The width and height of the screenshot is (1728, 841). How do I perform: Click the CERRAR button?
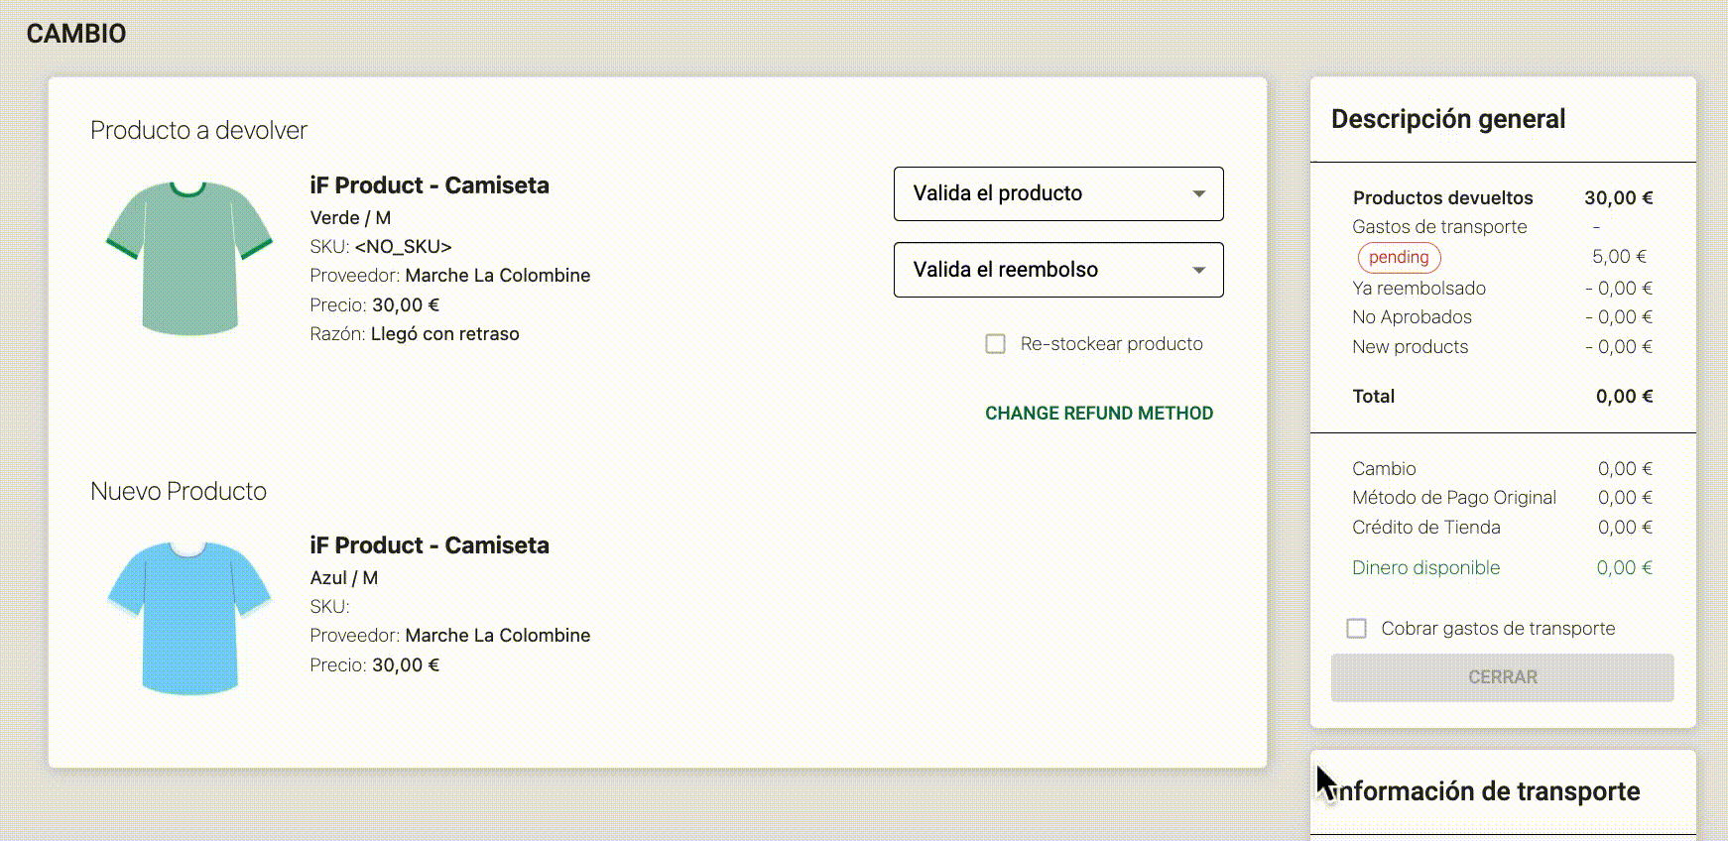pyautogui.click(x=1502, y=677)
